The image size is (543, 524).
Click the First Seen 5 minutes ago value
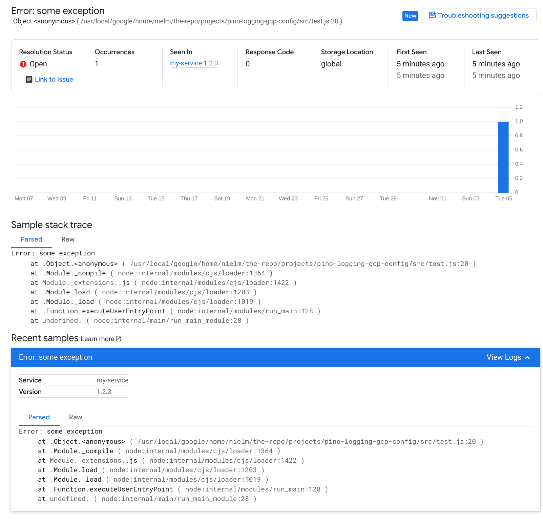point(420,64)
